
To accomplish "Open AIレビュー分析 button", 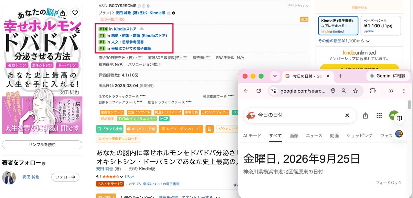I will (141, 129).
